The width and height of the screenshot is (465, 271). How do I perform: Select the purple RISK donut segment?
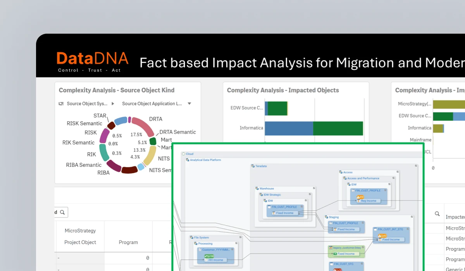coord(105,136)
